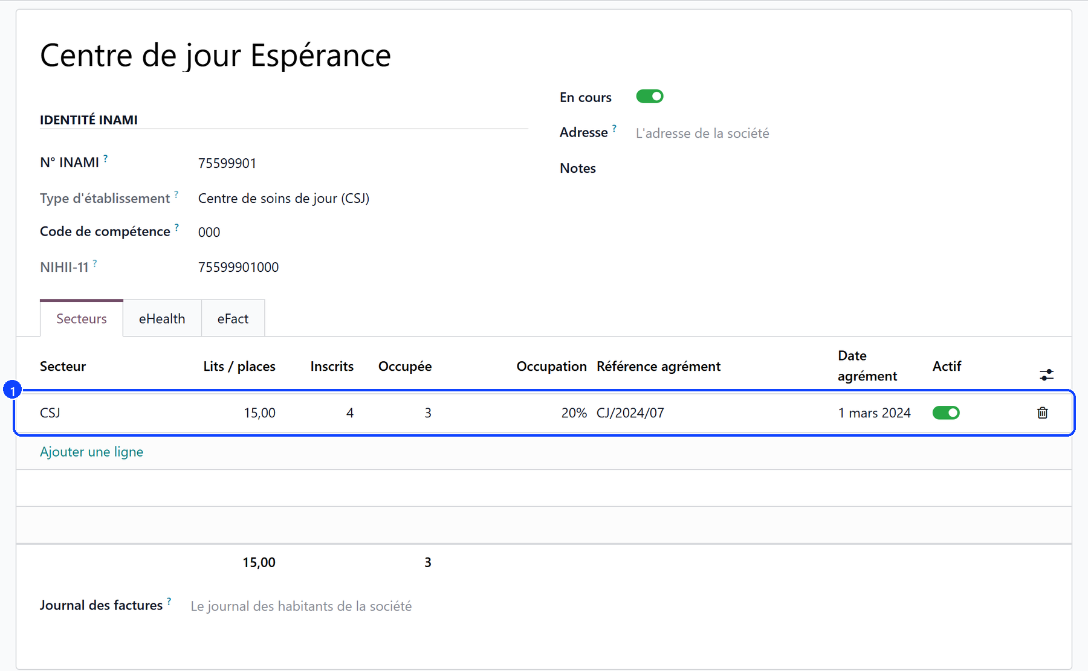Click the 1 mars 2024 date cell

(874, 413)
